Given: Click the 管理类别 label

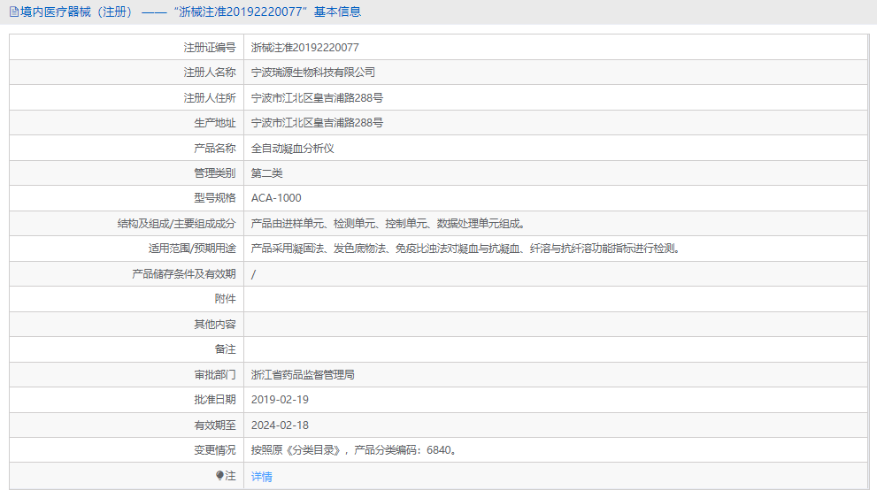Looking at the screenshot, I should pos(215,172).
